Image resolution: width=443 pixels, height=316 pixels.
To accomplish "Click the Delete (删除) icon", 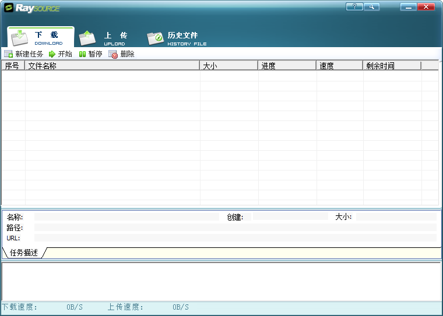I will click(x=113, y=54).
